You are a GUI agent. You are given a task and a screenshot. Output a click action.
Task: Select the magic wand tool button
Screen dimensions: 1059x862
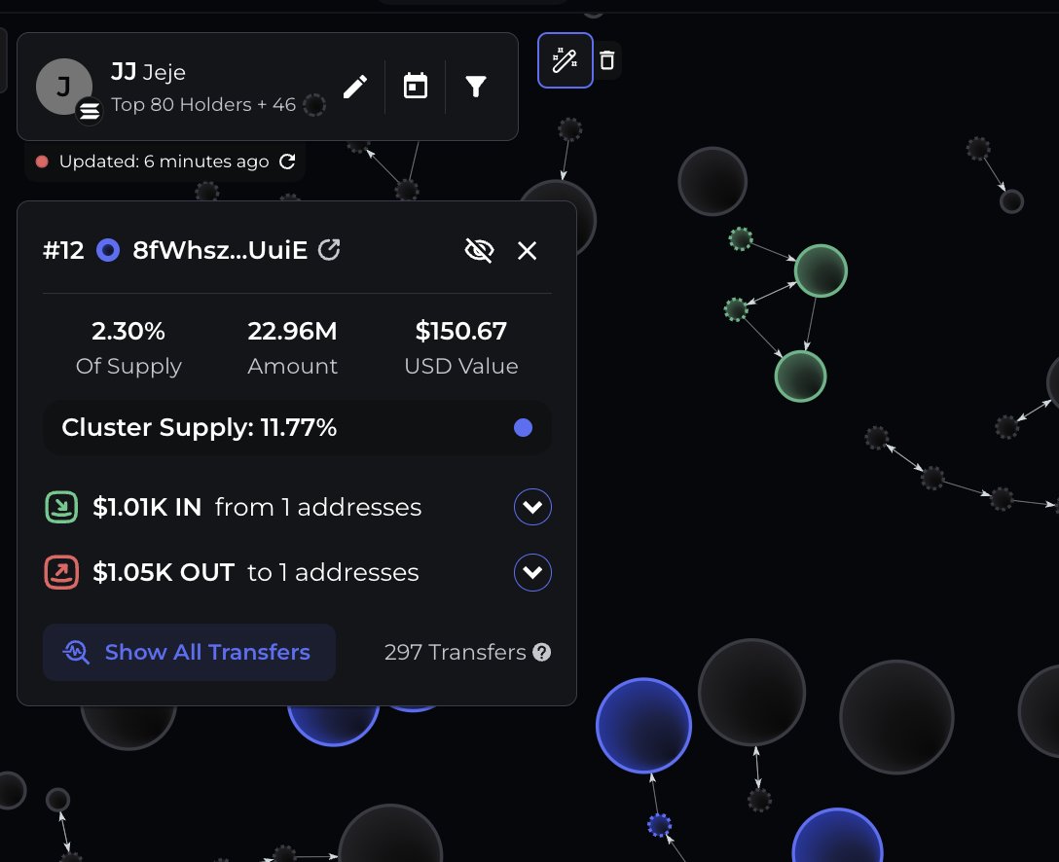[x=566, y=60]
